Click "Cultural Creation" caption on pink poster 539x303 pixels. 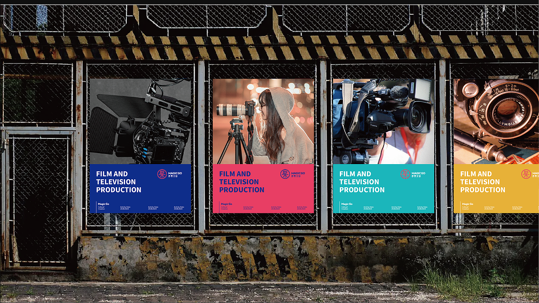click(x=224, y=208)
